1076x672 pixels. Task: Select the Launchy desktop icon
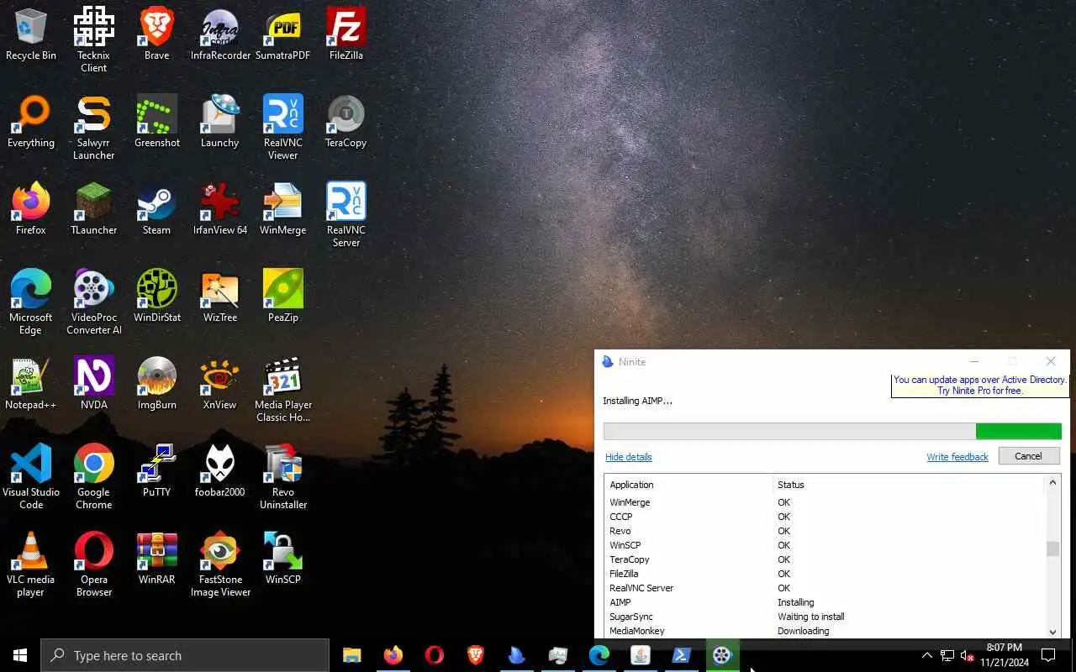(219, 123)
